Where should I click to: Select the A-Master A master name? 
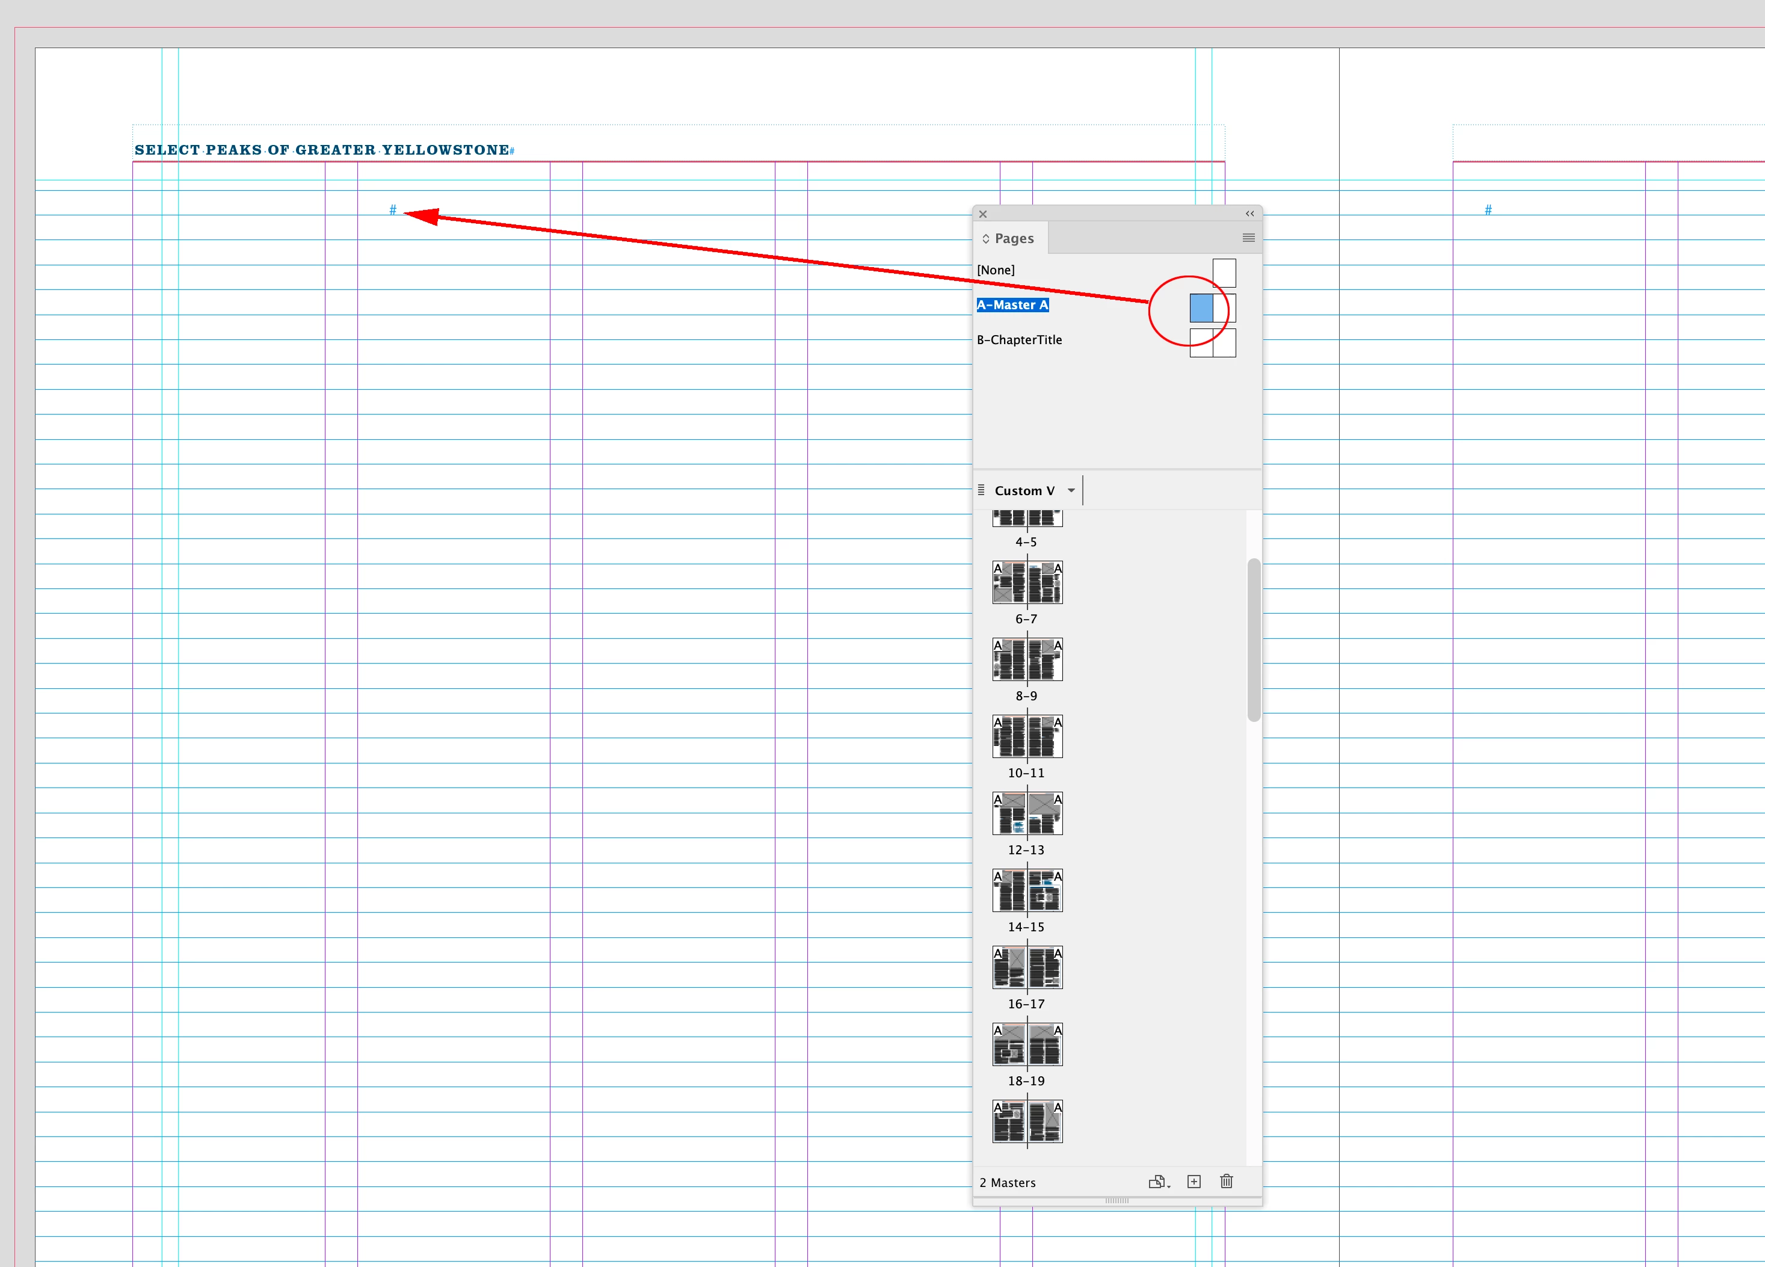point(1012,305)
